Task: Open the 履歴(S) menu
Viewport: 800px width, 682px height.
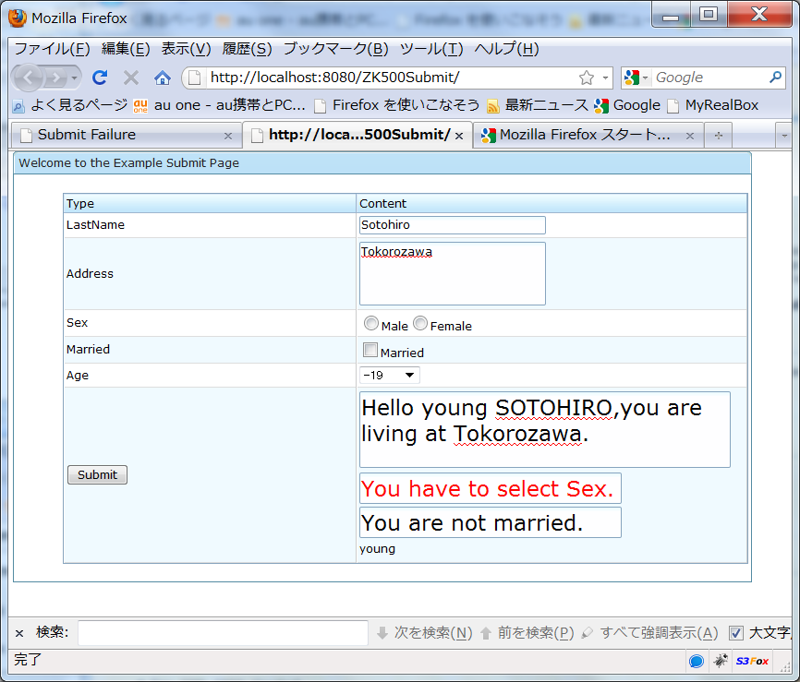Action: [247, 49]
